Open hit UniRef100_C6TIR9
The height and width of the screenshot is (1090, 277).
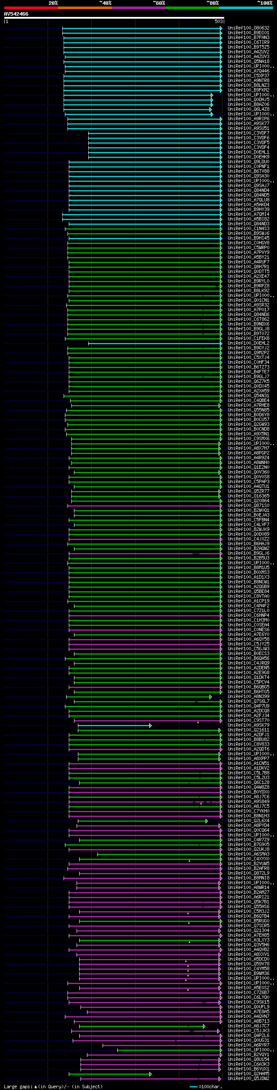248,43
